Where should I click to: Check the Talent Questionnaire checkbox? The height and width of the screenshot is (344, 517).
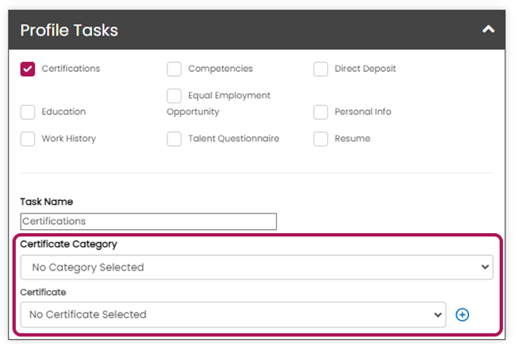(174, 139)
